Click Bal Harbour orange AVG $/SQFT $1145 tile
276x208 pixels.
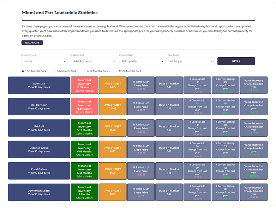pos(113,107)
